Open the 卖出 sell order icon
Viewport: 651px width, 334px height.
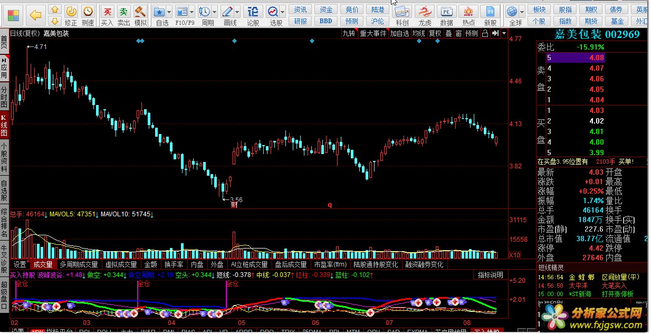point(123,16)
